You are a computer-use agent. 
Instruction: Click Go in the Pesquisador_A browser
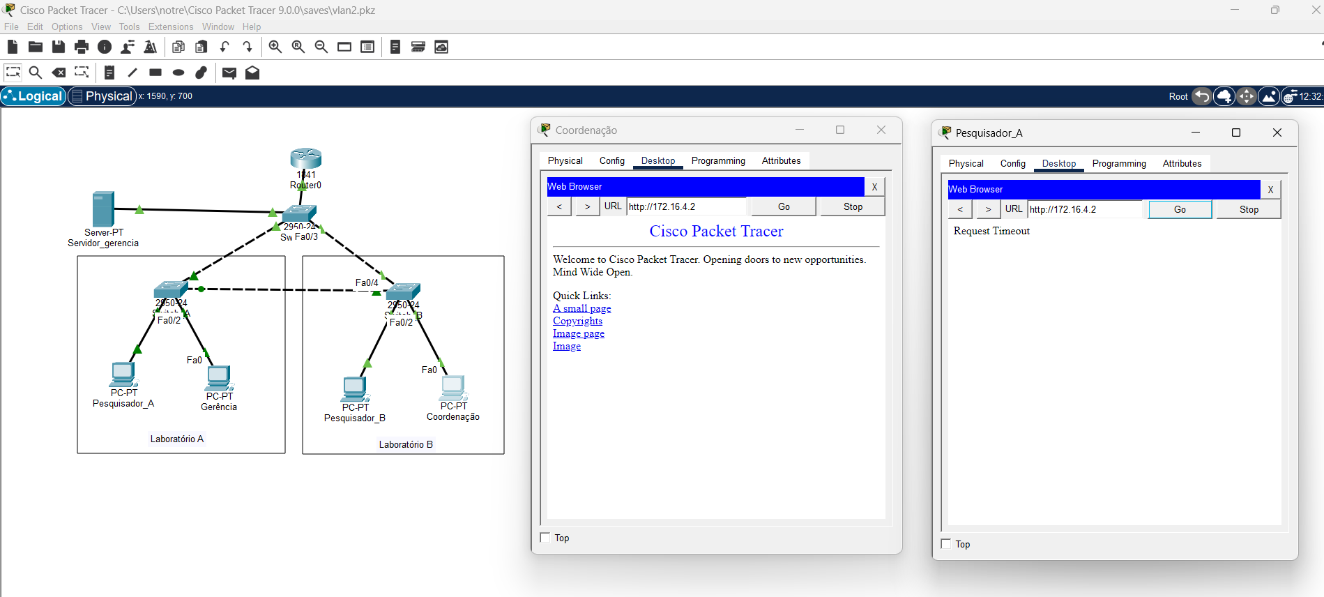pyautogui.click(x=1180, y=209)
